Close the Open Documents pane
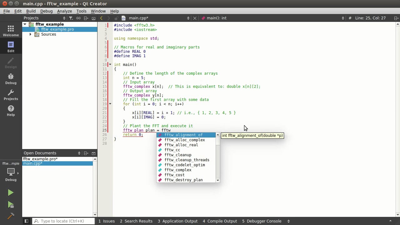Screen dimensions: 400x225 tap(93, 153)
